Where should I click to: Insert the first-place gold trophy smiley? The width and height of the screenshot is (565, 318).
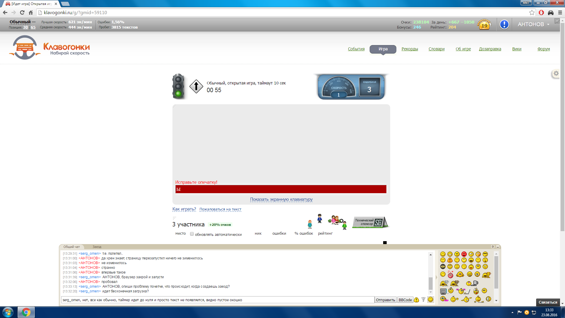[486, 275]
